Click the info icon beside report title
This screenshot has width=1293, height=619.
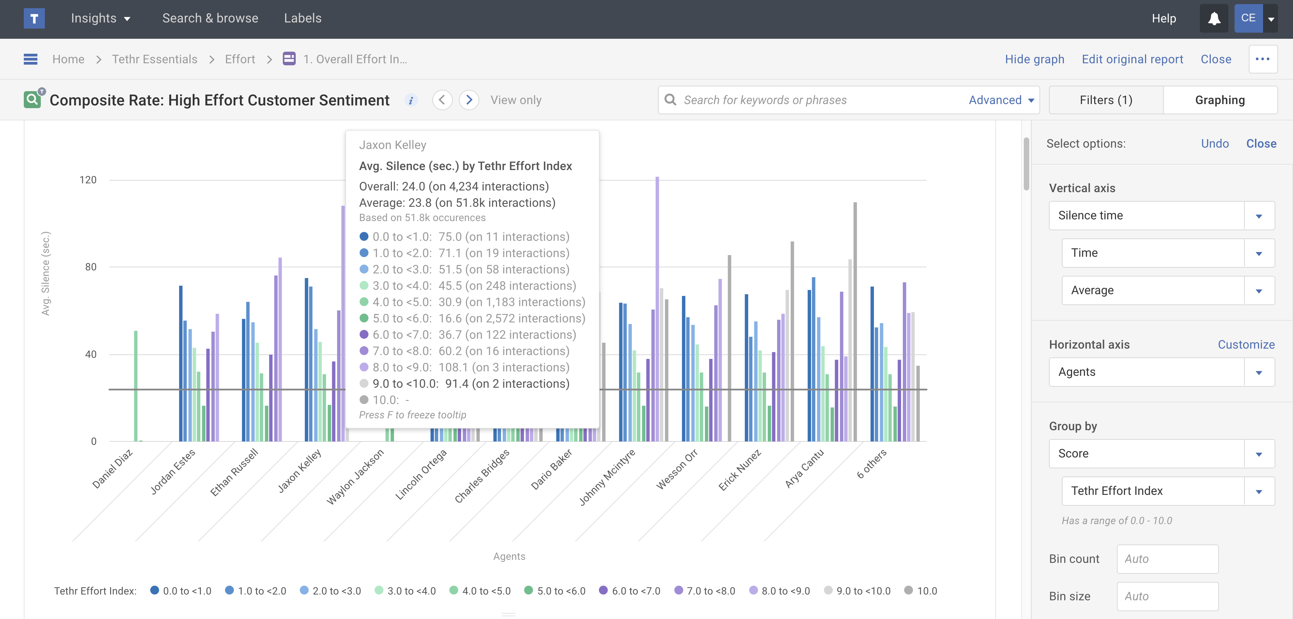[x=411, y=100]
